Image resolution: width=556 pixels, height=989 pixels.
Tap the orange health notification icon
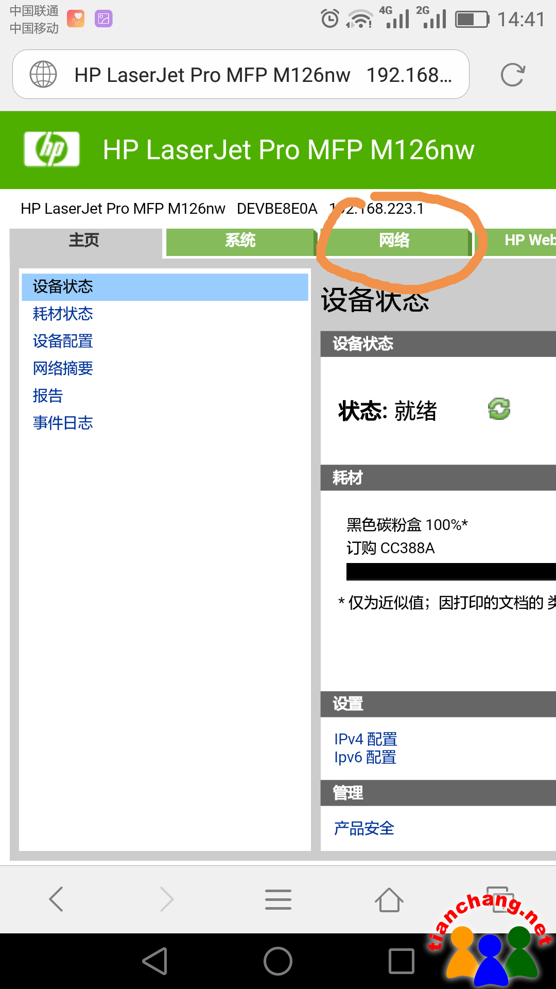click(76, 19)
